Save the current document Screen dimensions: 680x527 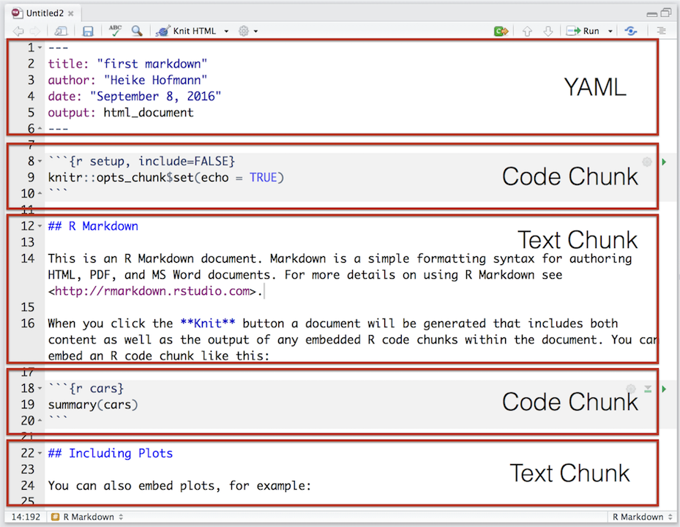(88, 31)
